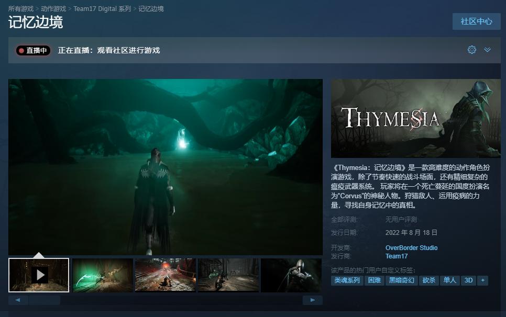Select the 类魂系列 tag
506x317 pixels.
pyautogui.click(x=347, y=280)
